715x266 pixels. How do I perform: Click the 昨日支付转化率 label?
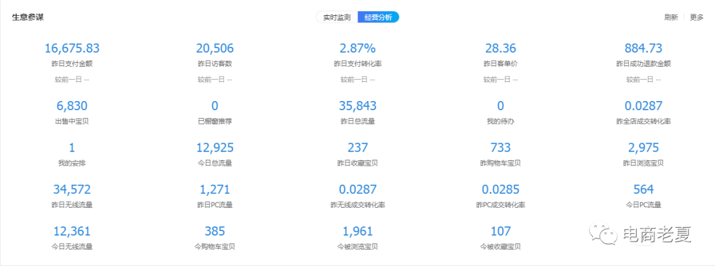pyautogui.click(x=358, y=63)
